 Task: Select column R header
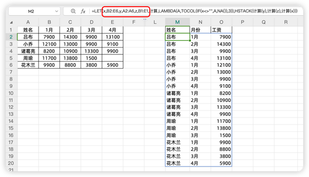(x=286, y=22)
